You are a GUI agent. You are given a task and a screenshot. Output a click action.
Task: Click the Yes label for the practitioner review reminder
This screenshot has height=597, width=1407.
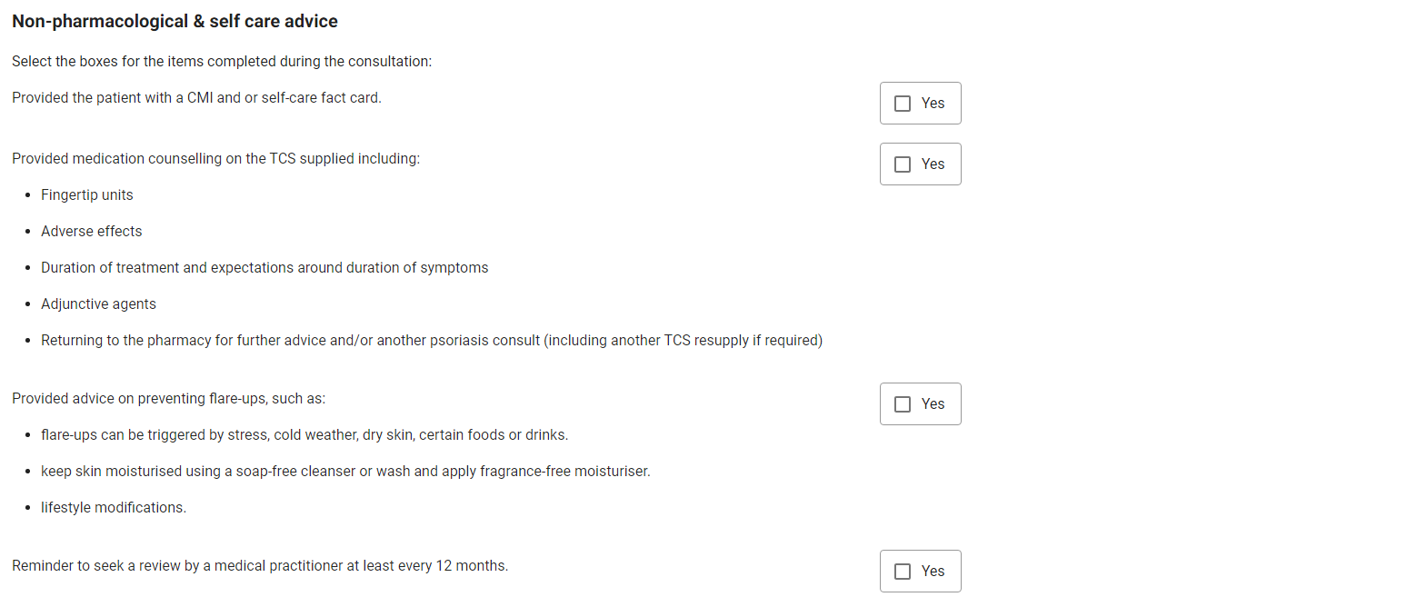933,572
